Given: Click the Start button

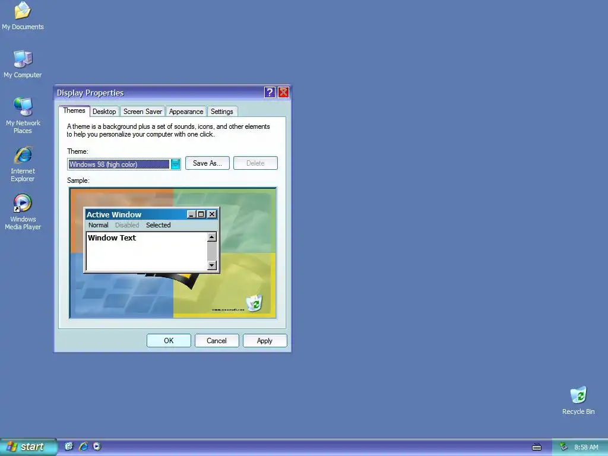Looking at the screenshot, I should [28, 446].
